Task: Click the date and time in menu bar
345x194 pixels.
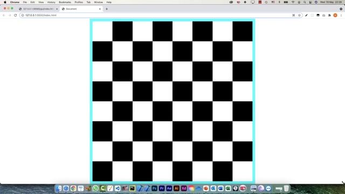Action: click(331, 2)
